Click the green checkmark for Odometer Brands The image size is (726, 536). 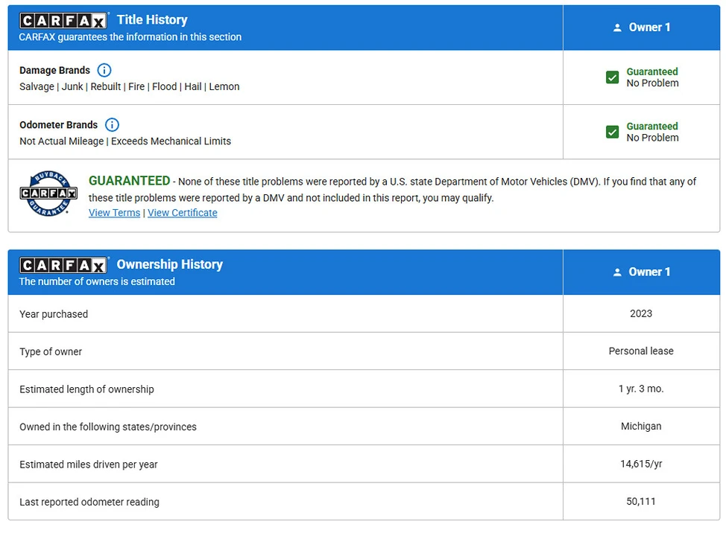pos(612,132)
